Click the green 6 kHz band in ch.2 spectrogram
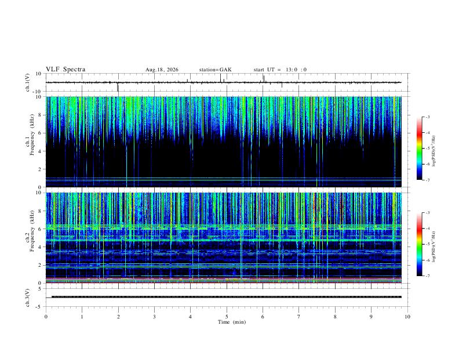 (x=224, y=227)
